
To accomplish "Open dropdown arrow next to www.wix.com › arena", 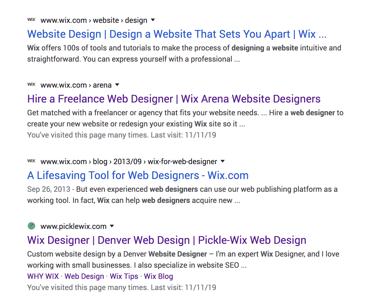I will [117, 85].
